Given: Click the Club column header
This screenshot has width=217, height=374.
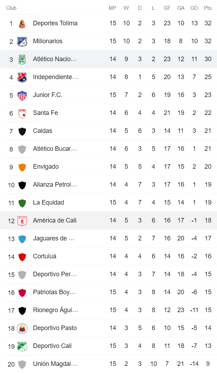Looking at the screenshot, I should [x=11, y=8].
